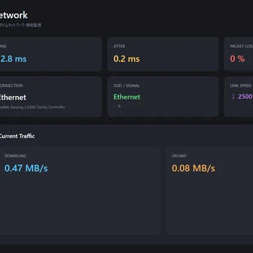This screenshot has width=253, height=253.
Task: Click the 0.2 ms jitter value
Action: (x=126, y=59)
